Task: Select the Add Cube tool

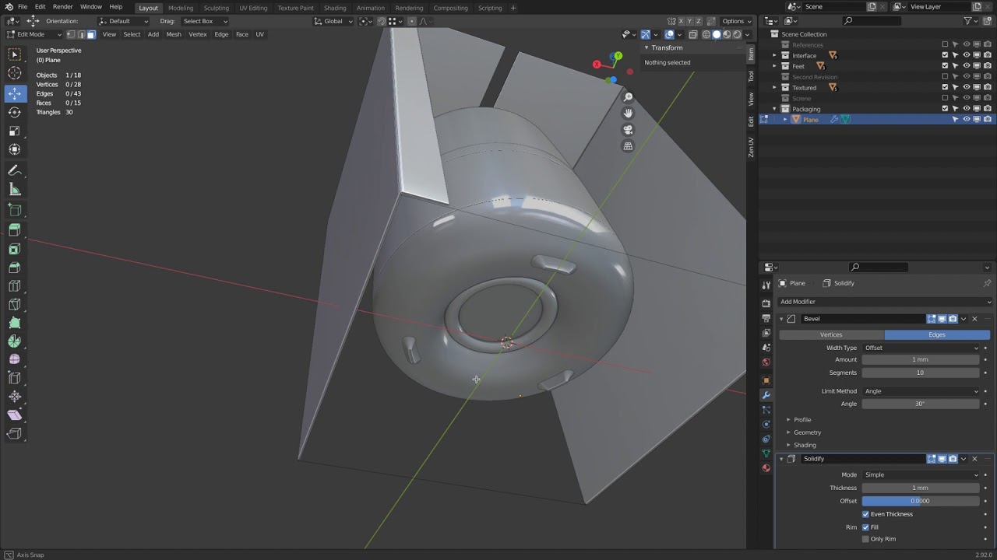Action: pos(14,210)
